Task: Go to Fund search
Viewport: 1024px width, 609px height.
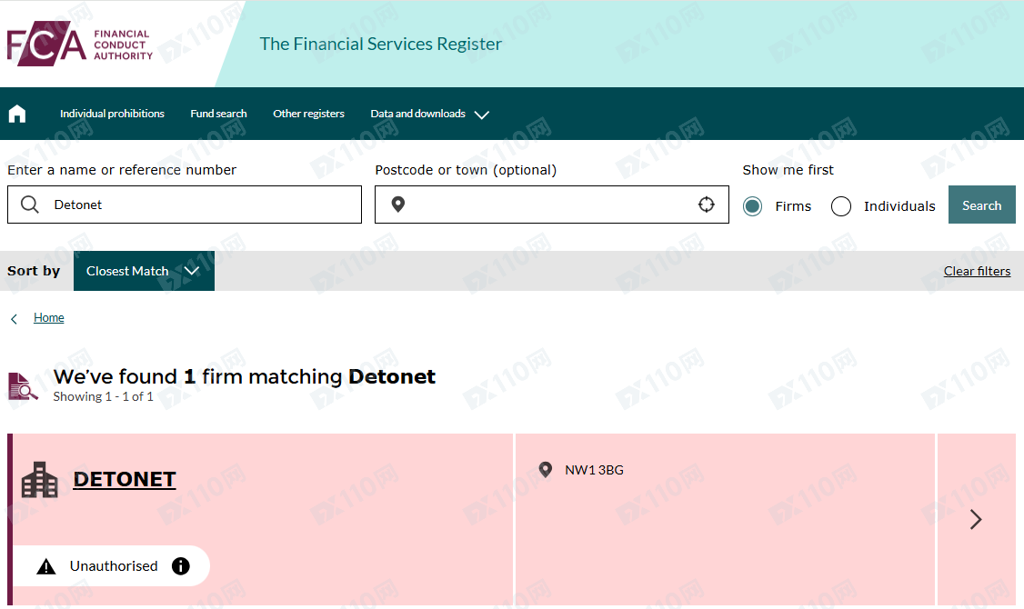Action: pos(219,114)
